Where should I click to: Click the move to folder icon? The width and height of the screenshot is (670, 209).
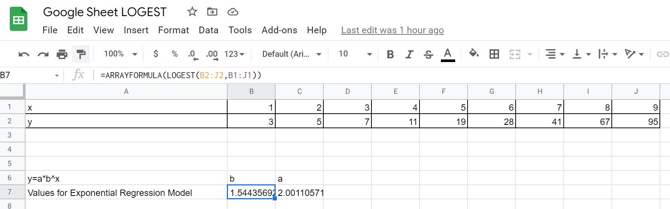[212, 12]
